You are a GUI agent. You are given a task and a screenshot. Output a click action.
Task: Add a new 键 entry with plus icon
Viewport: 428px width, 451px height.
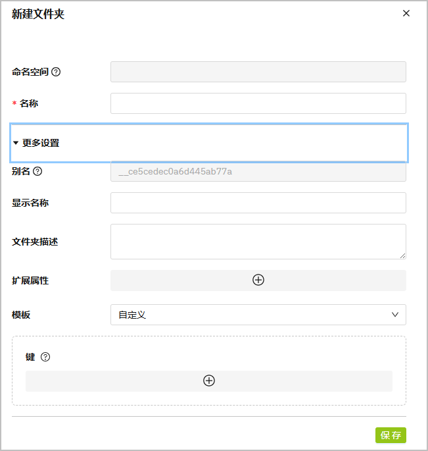pos(209,381)
